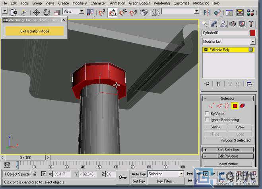Select Edge sub-object level icon
Screen dimensions: 262x189
[219, 105]
